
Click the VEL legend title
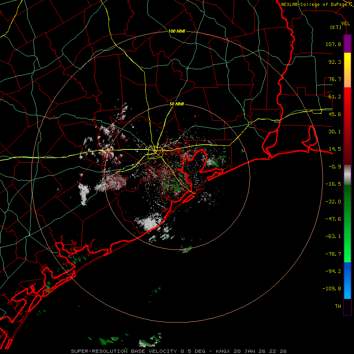coord(345,24)
